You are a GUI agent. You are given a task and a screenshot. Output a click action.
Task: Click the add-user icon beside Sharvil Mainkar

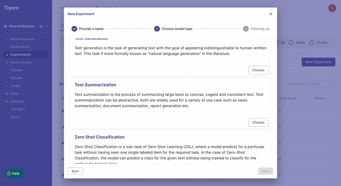pos(41,26)
